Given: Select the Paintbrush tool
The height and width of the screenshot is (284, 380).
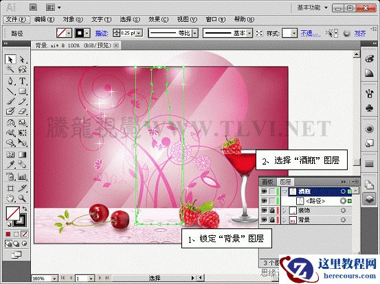Looking at the screenshot, I should coord(10,102).
